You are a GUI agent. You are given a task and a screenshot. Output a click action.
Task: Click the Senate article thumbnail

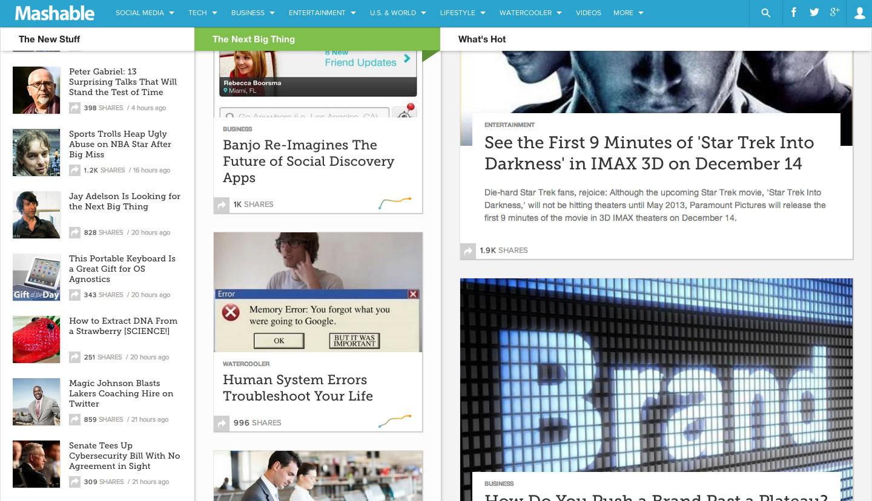coord(36,464)
